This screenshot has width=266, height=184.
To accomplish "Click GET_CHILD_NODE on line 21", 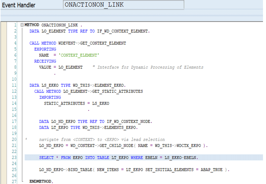I will (x=116, y=146).
